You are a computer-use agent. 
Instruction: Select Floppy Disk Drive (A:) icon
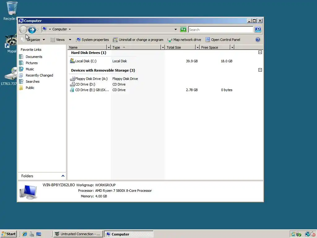72,79
